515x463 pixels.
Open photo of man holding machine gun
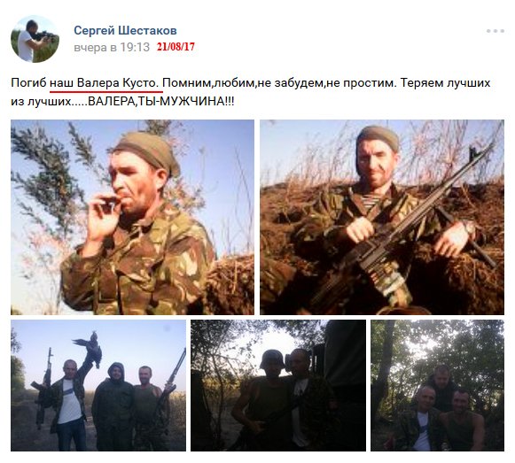pyautogui.click(x=382, y=217)
